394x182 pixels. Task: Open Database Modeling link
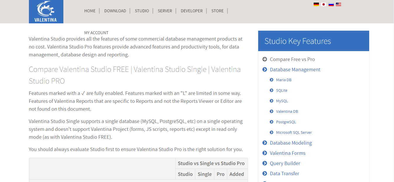click(x=291, y=143)
